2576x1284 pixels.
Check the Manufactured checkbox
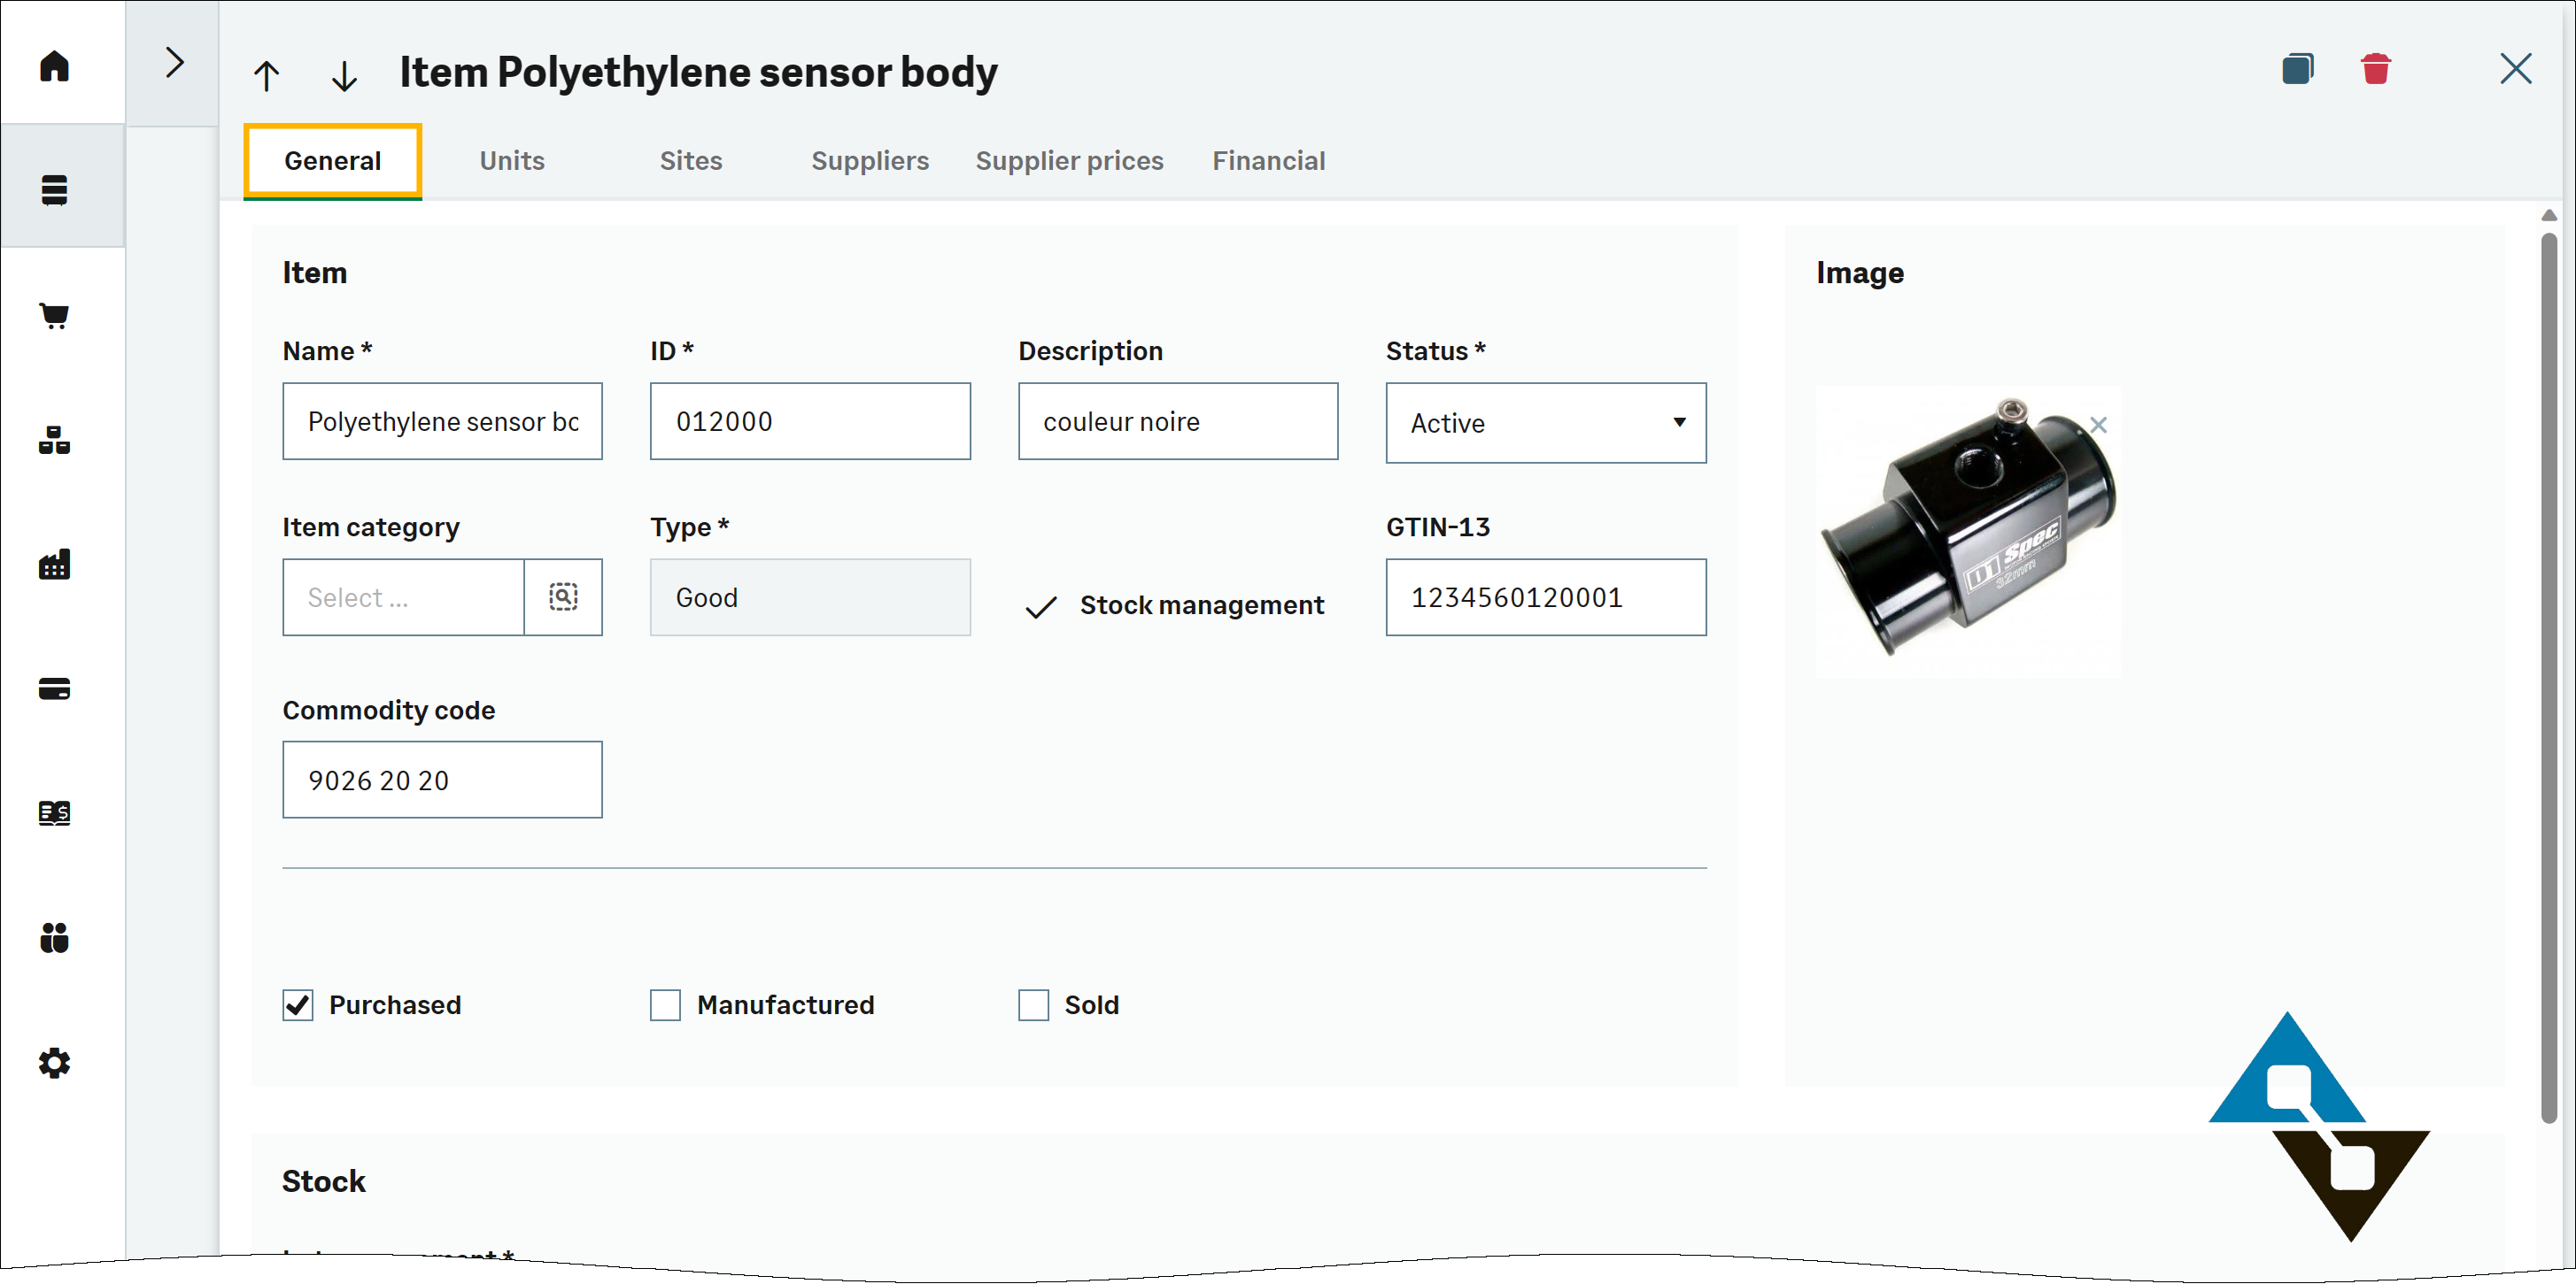(x=665, y=1005)
